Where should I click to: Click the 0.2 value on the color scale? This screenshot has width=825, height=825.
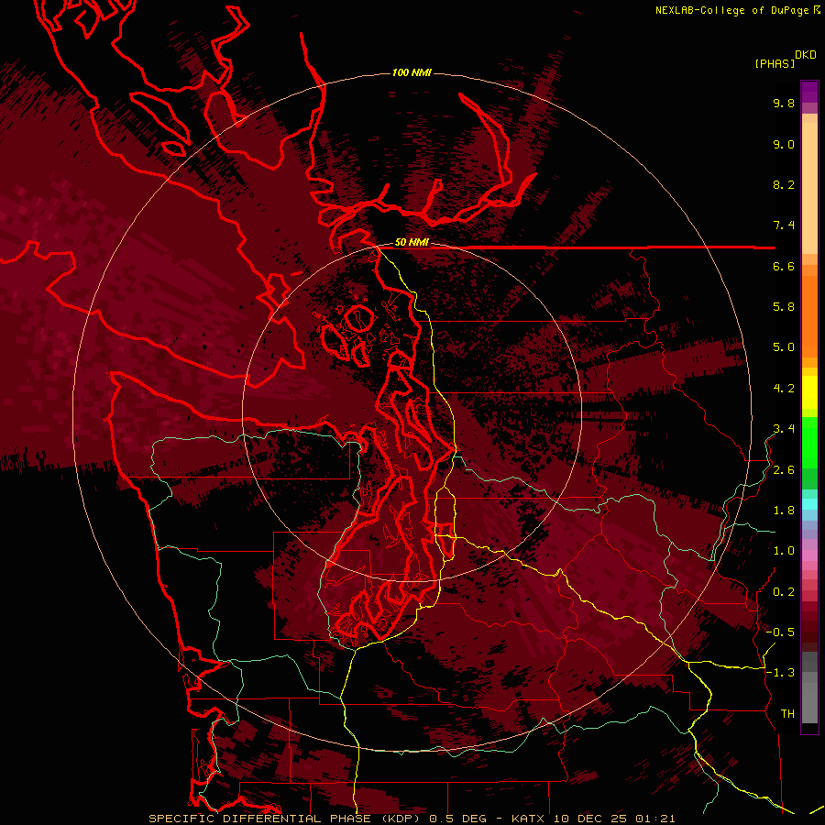tap(784, 592)
